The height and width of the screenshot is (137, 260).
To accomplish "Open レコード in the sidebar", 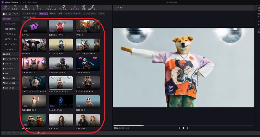I will coord(11,64).
